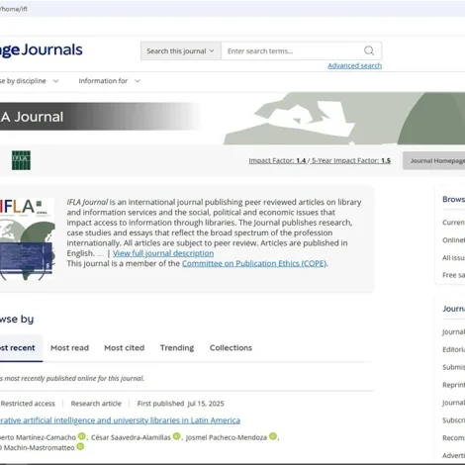Switch to the Collections tab
The height and width of the screenshot is (465, 465).
click(x=231, y=348)
